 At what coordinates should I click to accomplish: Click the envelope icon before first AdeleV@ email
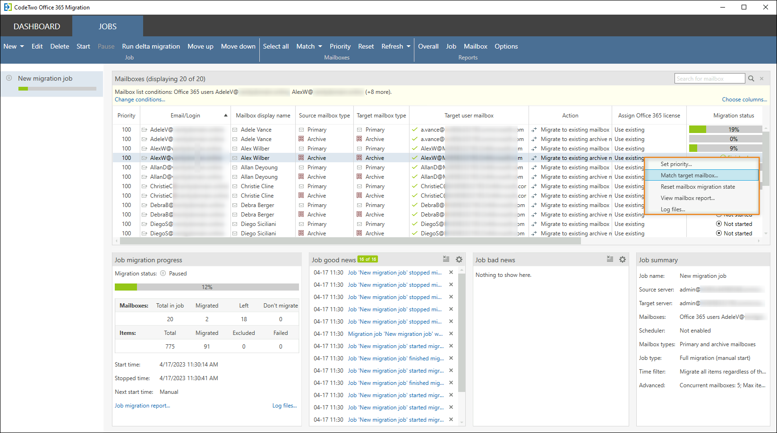coord(144,130)
